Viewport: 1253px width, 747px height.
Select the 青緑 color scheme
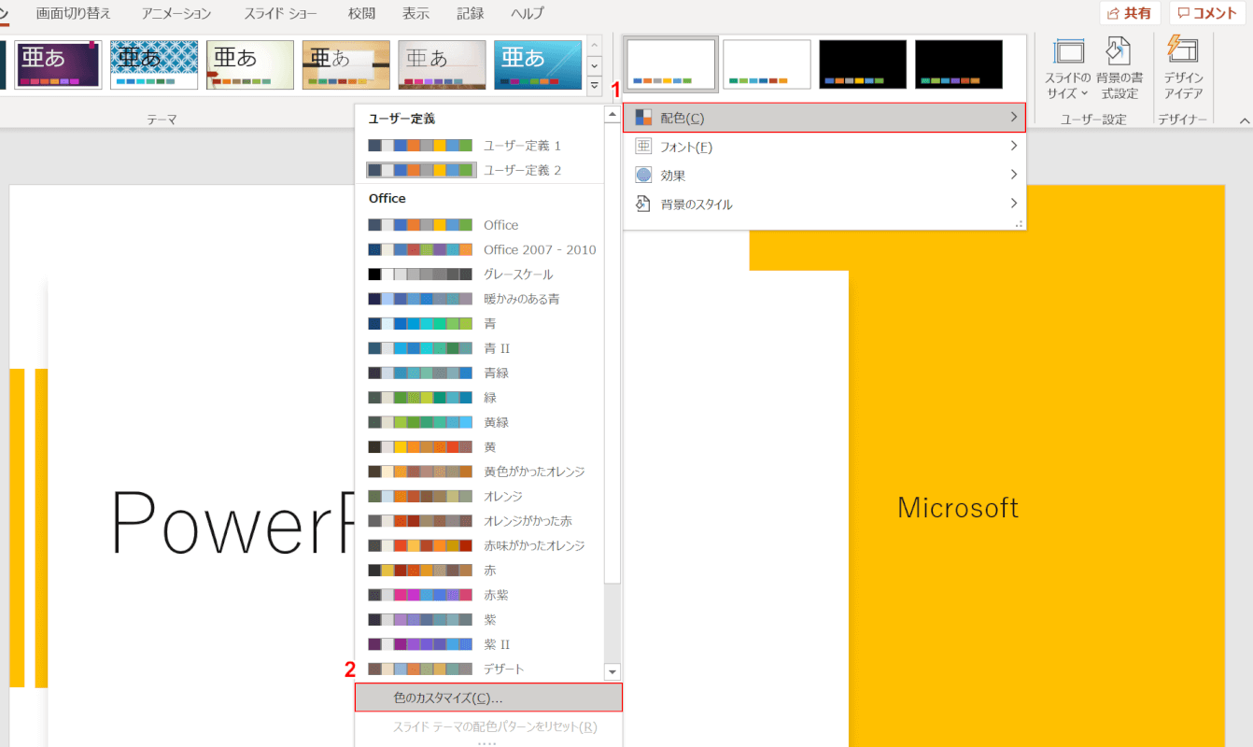pos(480,373)
